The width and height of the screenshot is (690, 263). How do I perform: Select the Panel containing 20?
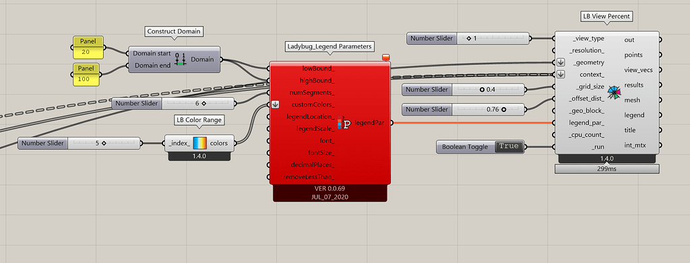click(x=88, y=48)
